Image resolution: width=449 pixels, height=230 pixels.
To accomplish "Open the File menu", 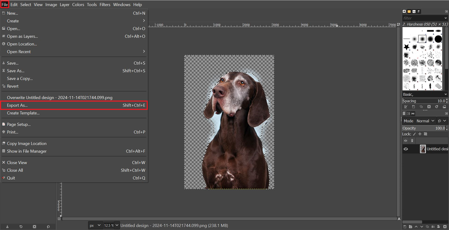I will click(5, 5).
